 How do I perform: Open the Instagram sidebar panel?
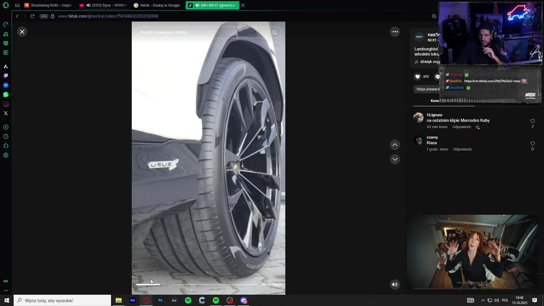pyautogui.click(x=6, y=104)
